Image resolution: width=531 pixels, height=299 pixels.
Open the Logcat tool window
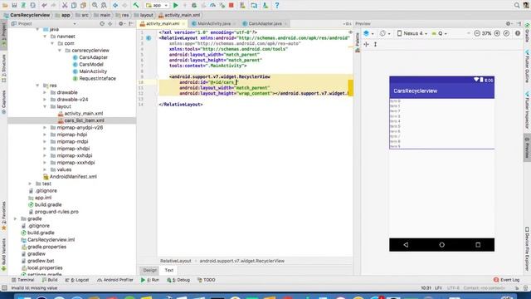coord(77,280)
